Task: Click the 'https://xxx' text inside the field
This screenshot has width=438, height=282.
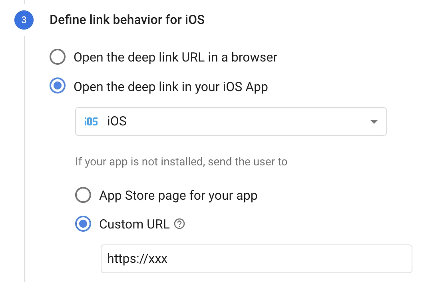Action: click(x=137, y=259)
